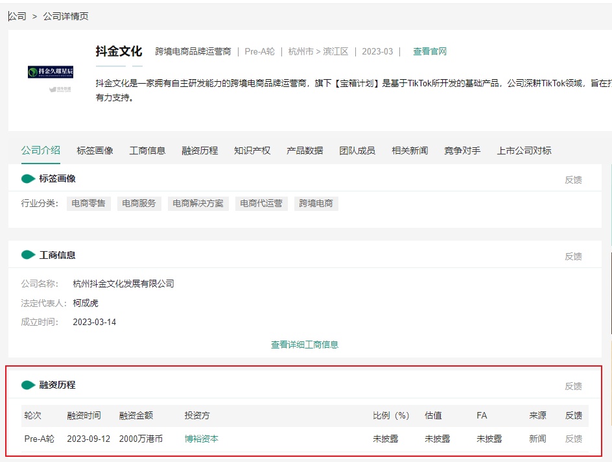Select the 电商零售 industry tag
612x462 pixels.
coord(89,204)
